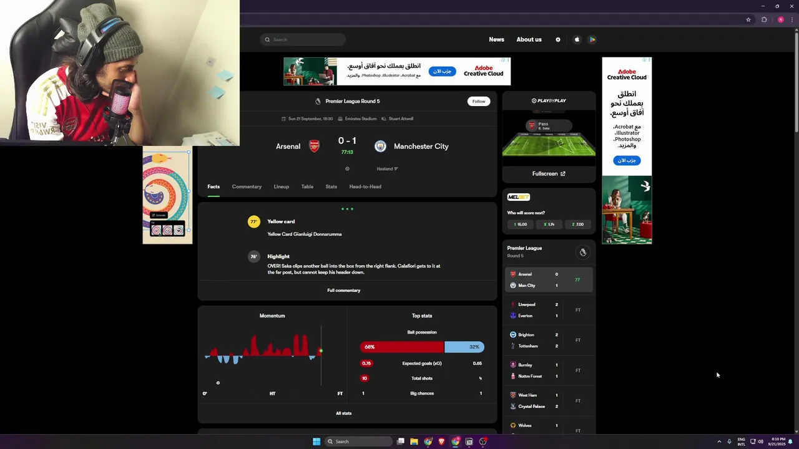Click the Premier League round badge in sidebar
Viewport: 799px width, 449px height.
coord(583,253)
